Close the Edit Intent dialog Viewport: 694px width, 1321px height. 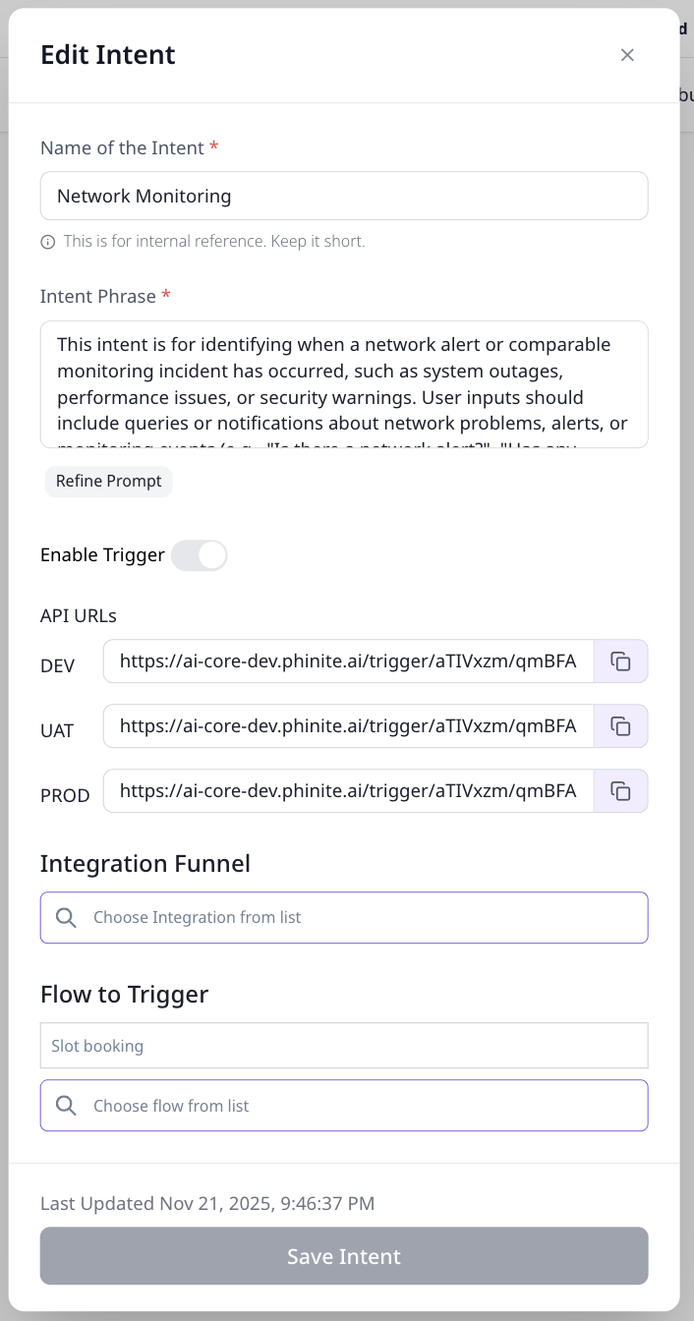coord(627,55)
